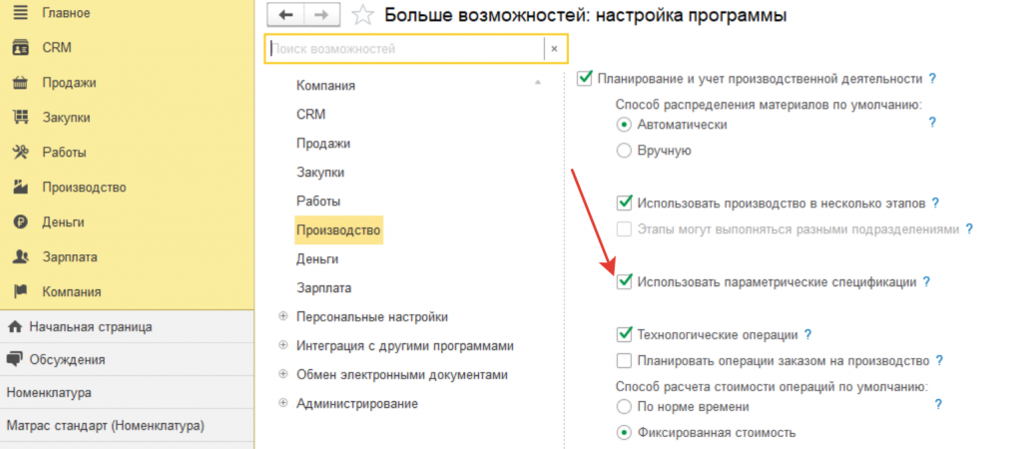Click the Компания flag icon in sidebar
Image resolution: width=1022 pixels, height=449 pixels.
21,291
